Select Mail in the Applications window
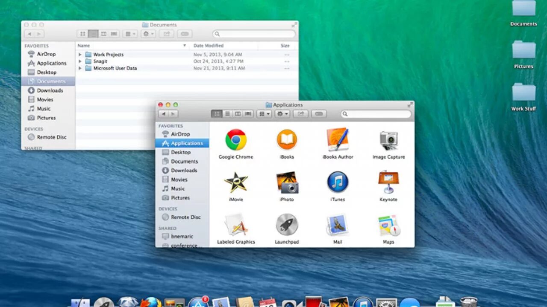The height and width of the screenshot is (307, 547). pos(338,225)
